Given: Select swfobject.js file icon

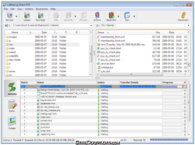Looking at the screenshot, I should pos(98,67).
